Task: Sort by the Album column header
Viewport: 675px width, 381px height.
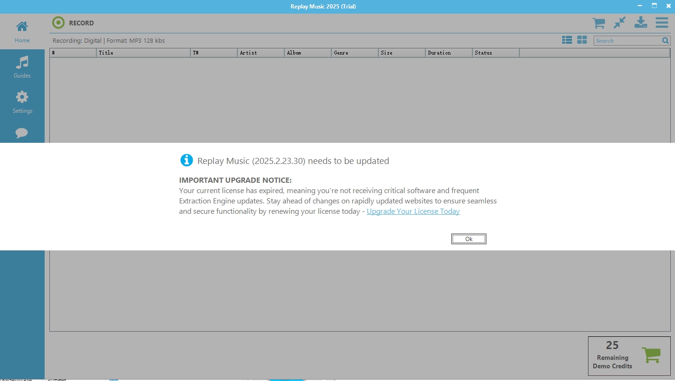Action: coord(308,53)
